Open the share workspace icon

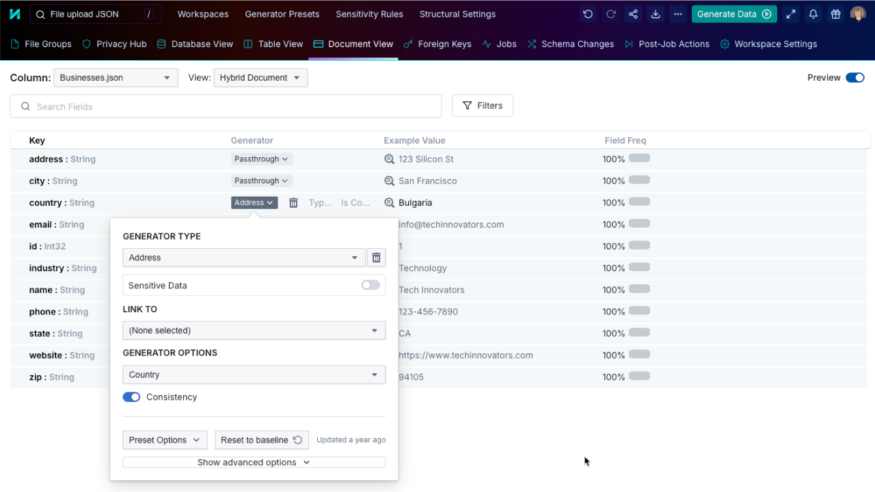pyautogui.click(x=633, y=14)
